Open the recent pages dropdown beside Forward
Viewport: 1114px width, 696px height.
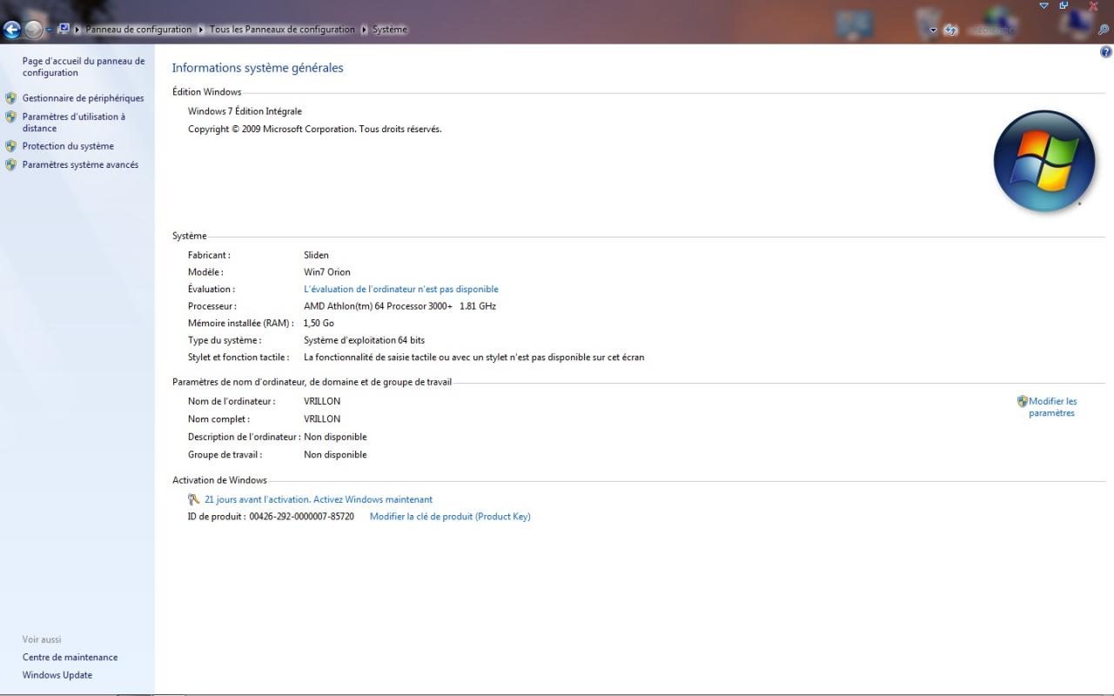tap(49, 30)
